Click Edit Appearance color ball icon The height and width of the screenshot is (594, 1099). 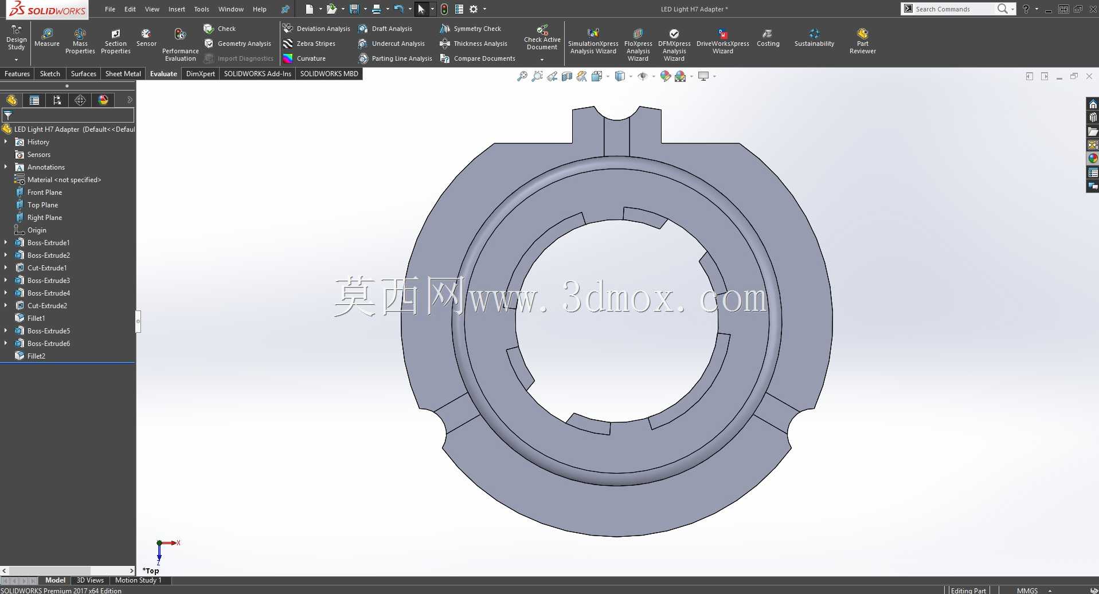(665, 76)
